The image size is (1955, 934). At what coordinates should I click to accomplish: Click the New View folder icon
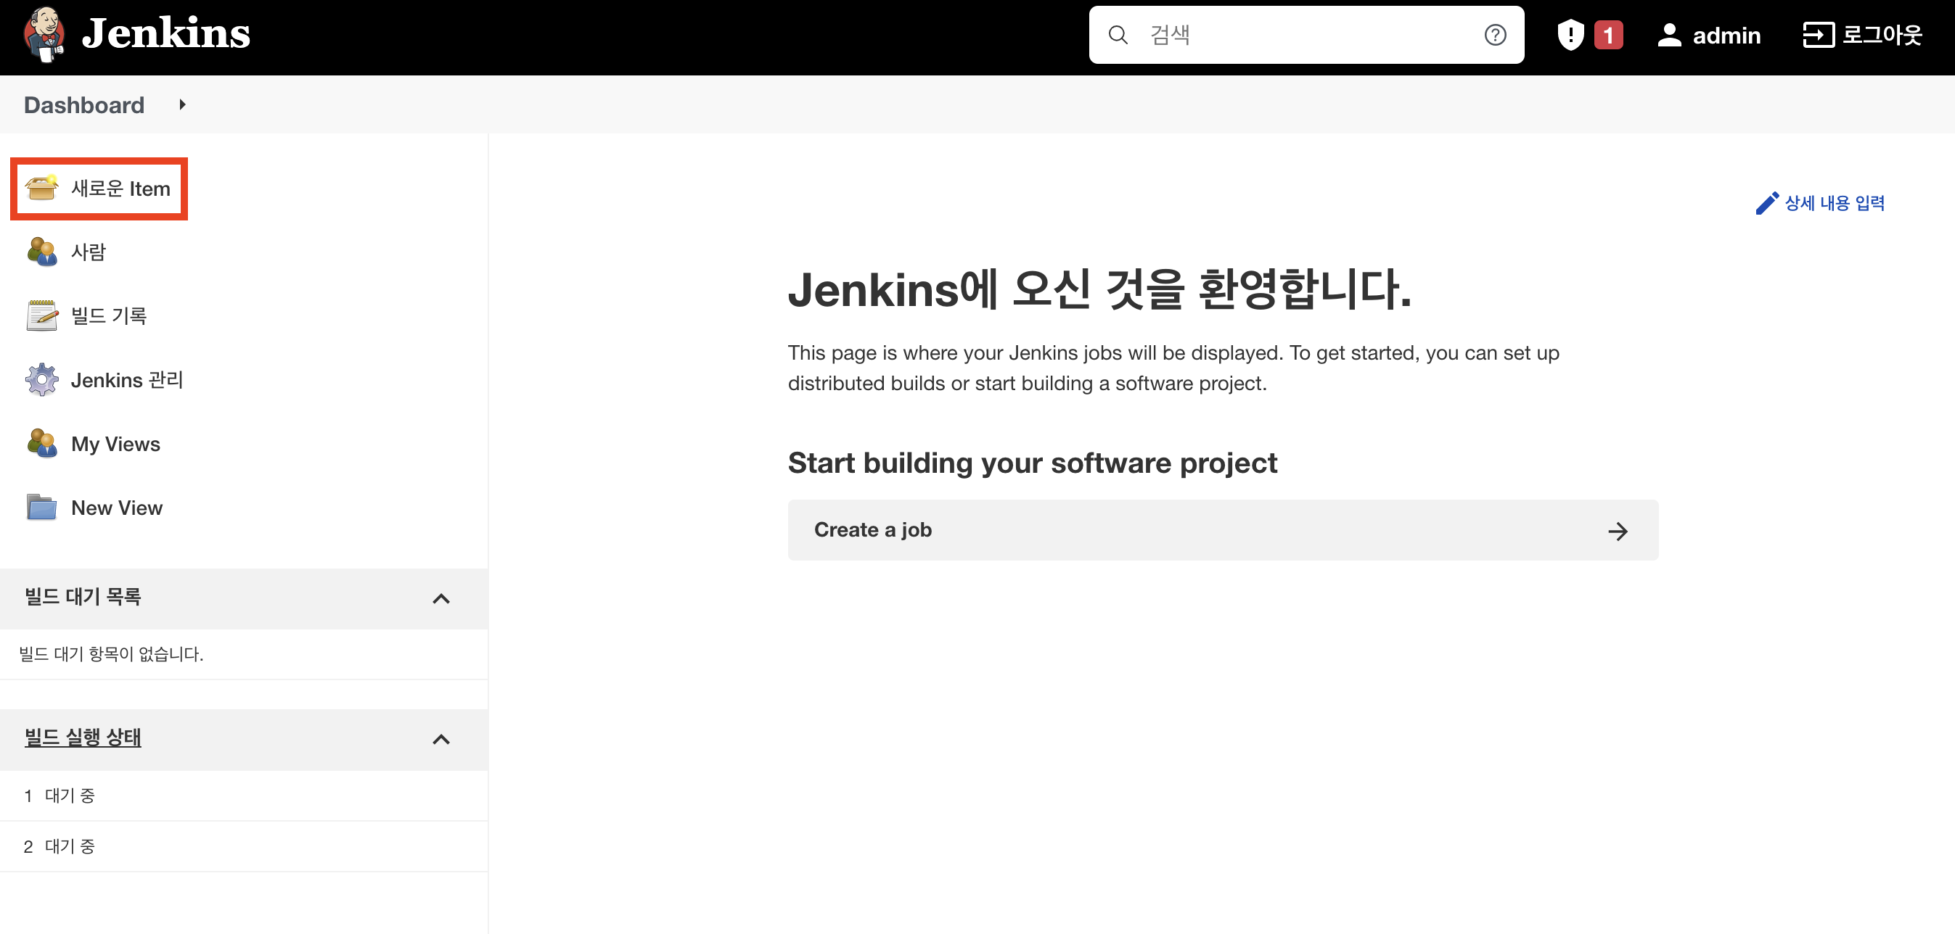tap(42, 507)
